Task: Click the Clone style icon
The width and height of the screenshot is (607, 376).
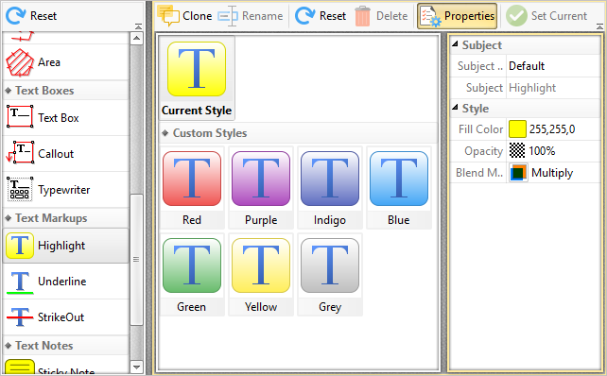Action: 167,16
